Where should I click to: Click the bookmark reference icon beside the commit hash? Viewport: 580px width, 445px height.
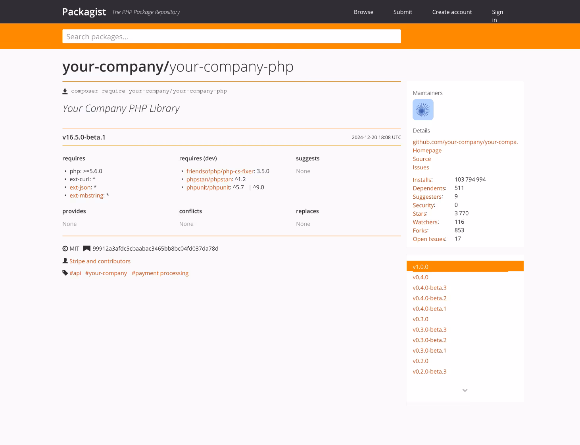tap(86, 249)
